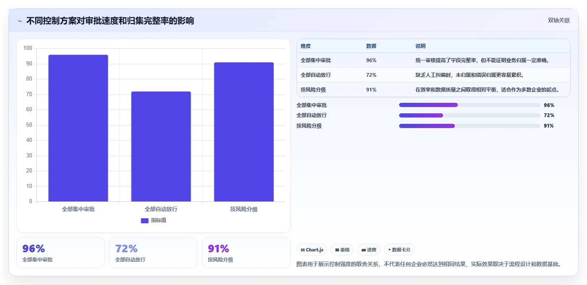Open the 91% 按风险分级 data card
587x285 pixels.
(246, 253)
